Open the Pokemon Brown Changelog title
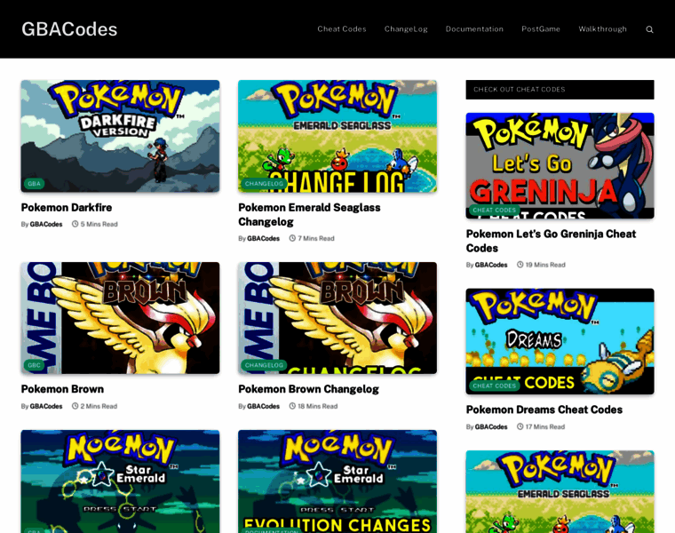Viewport: 675px width, 533px height. pyautogui.click(x=308, y=389)
